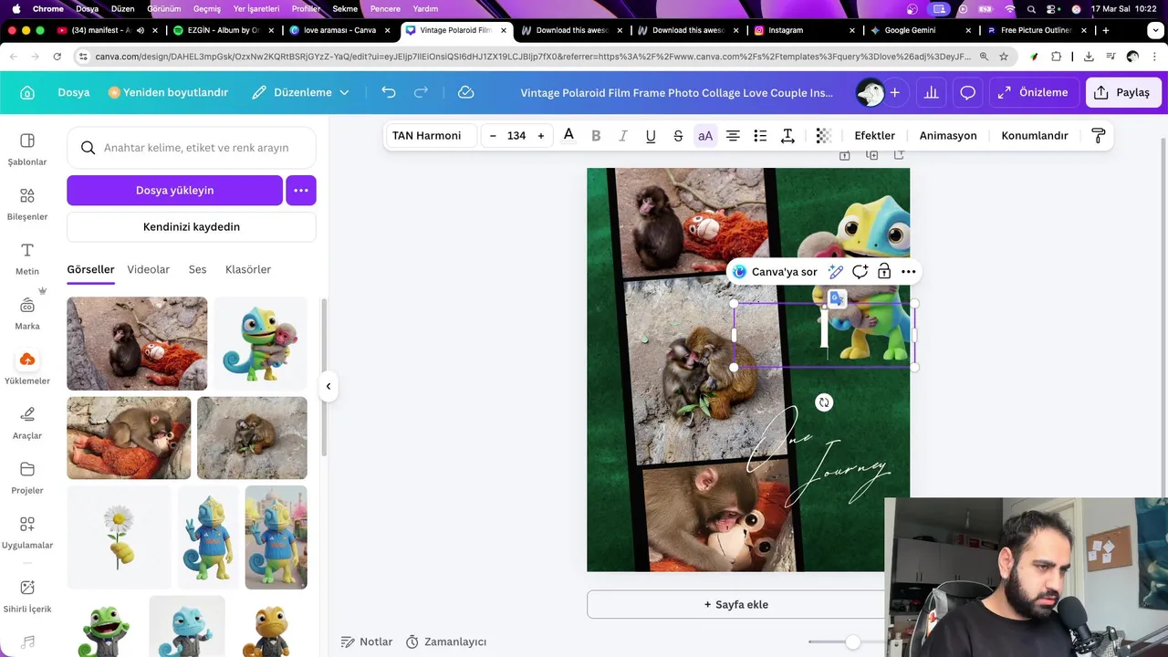Open text spacing options

click(787, 135)
